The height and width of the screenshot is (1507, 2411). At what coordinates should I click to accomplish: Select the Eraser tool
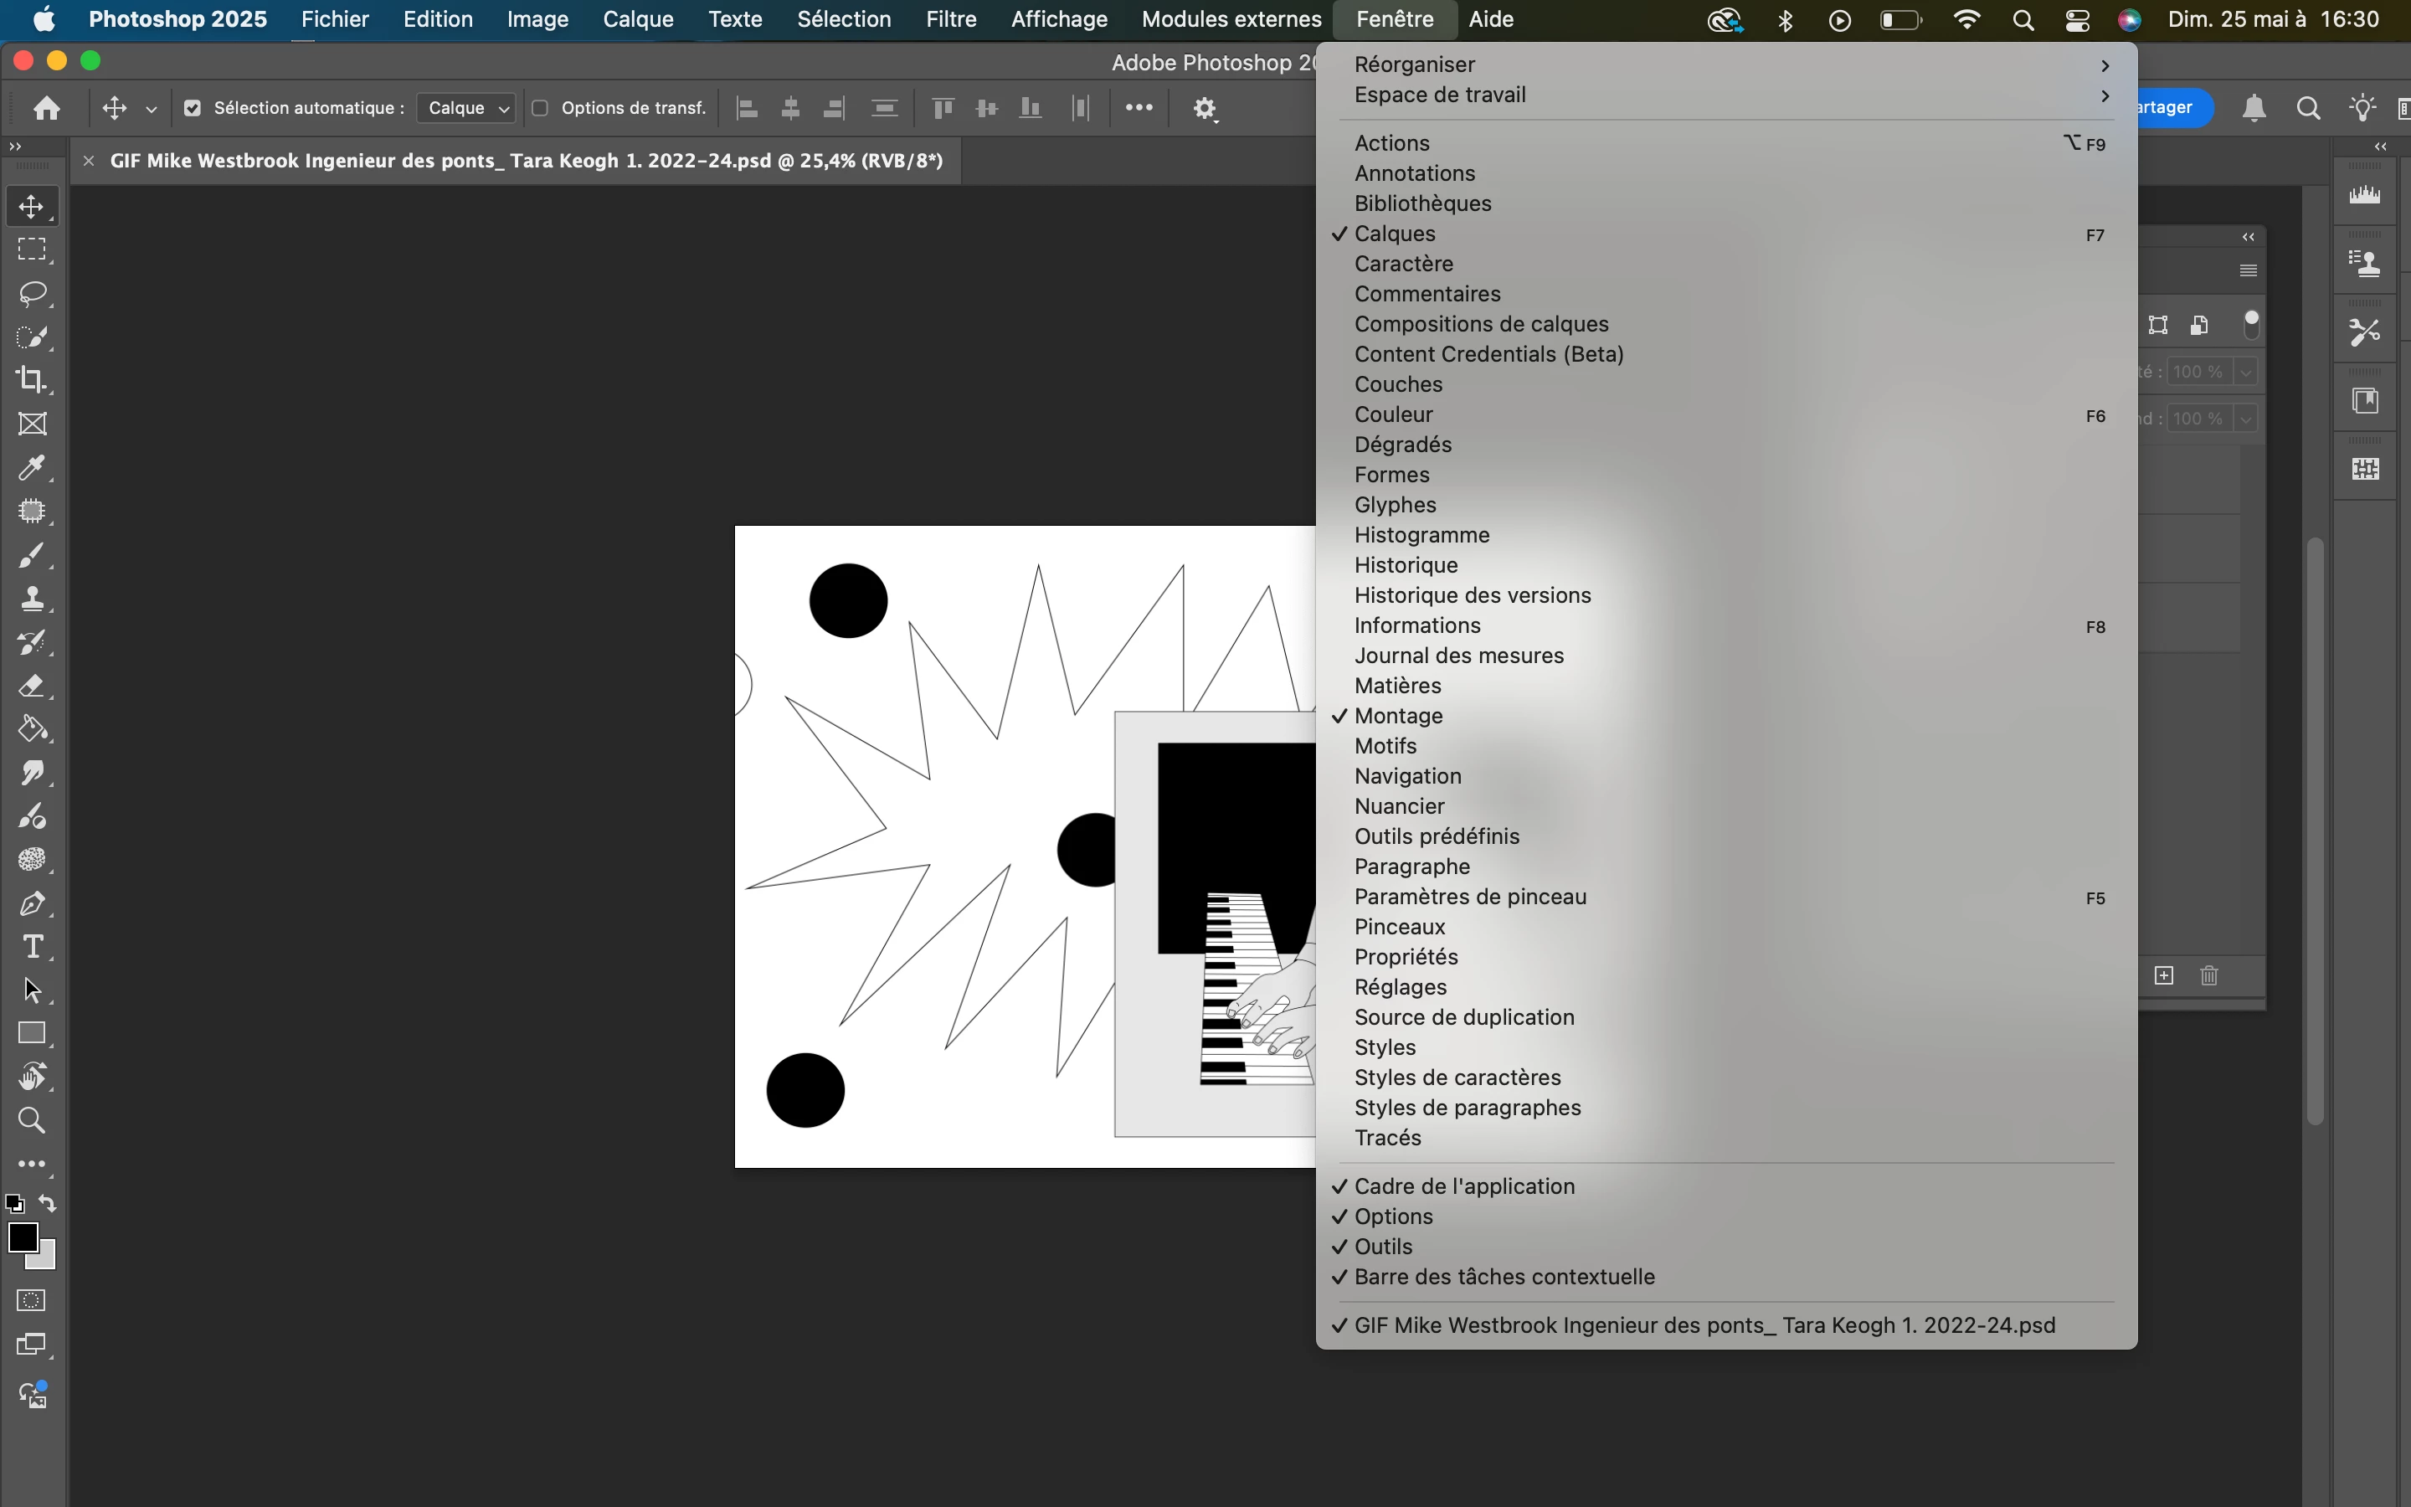pos(32,686)
